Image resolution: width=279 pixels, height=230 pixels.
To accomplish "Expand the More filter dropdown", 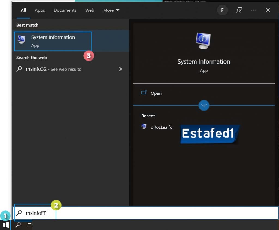I will pos(111,10).
